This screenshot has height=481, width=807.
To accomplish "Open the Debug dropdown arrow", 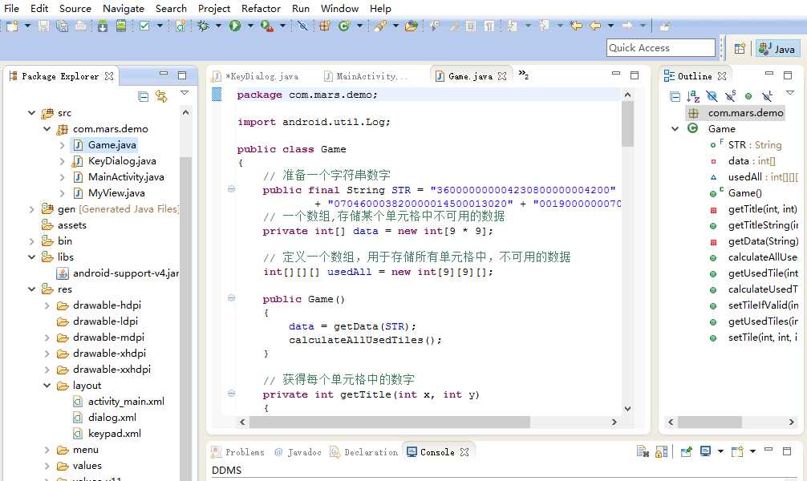I will click(218, 25).
